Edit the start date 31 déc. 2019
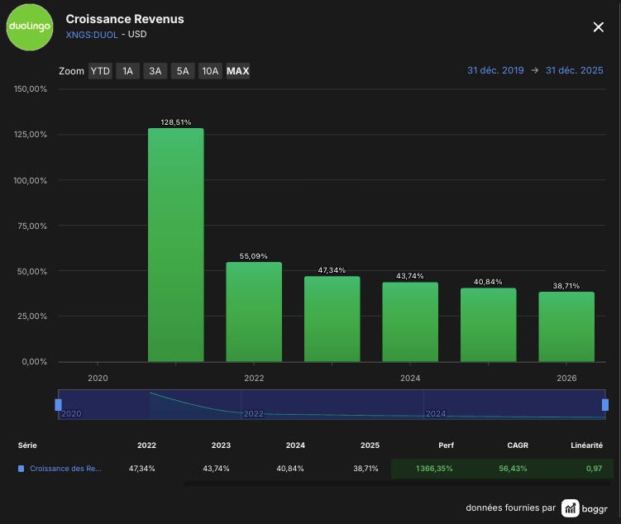Screen dimensions: 621x524 click(x=495, y=70)
